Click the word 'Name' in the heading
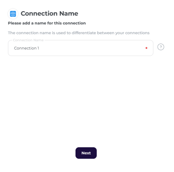The width and height of the screenshot is (174, 172). pyautogui.click(x=69, y=13)
